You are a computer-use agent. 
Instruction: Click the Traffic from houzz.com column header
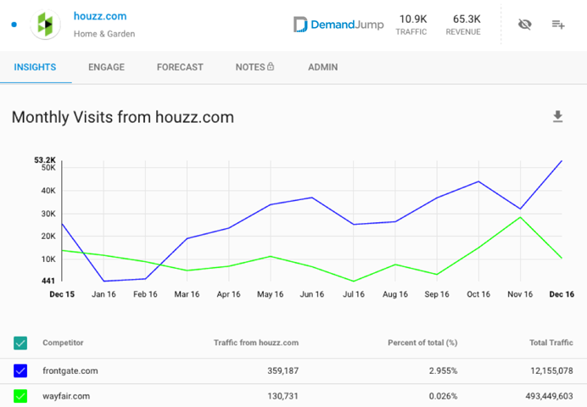pos(256,343)
